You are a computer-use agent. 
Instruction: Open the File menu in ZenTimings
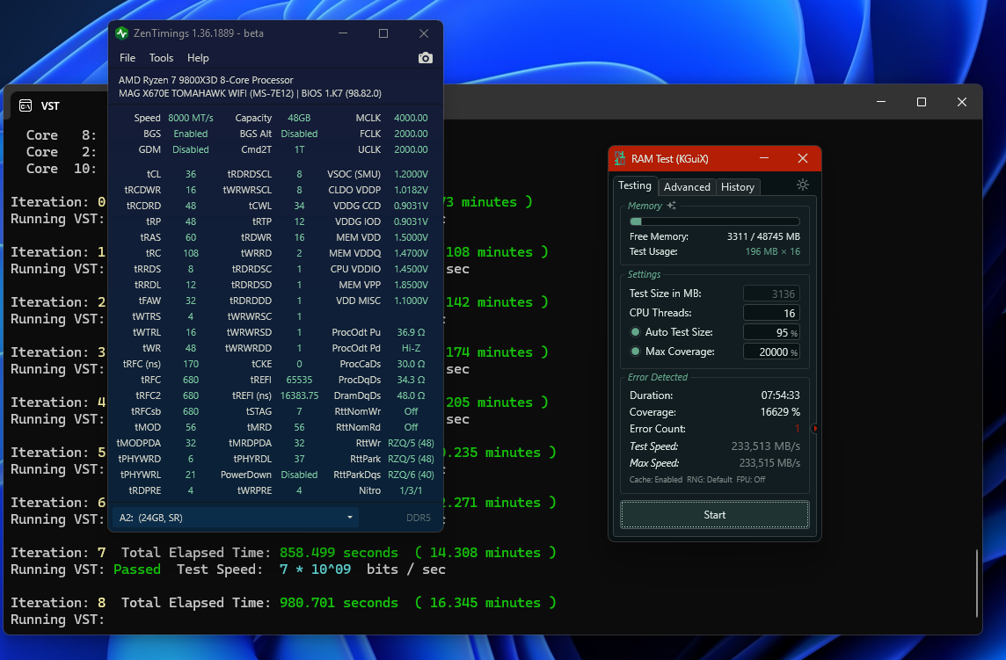point(127,58)
